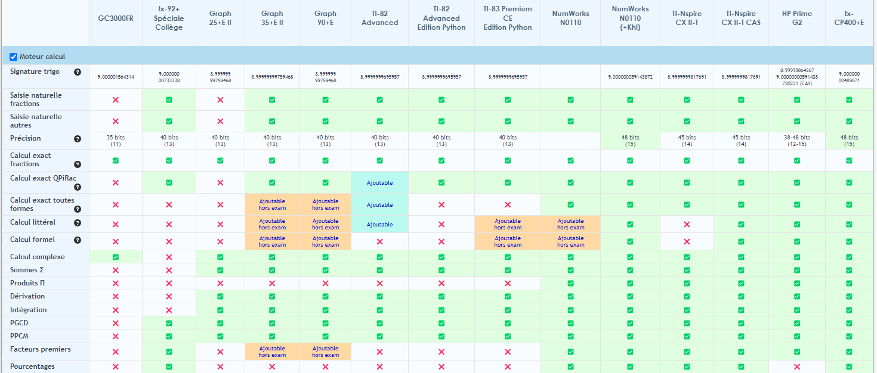This screenshot has height=373, width=877.
Task: Open TI-83 Premium CE Ajoutable link, Calcul formel
Action: tap(508, 241)
